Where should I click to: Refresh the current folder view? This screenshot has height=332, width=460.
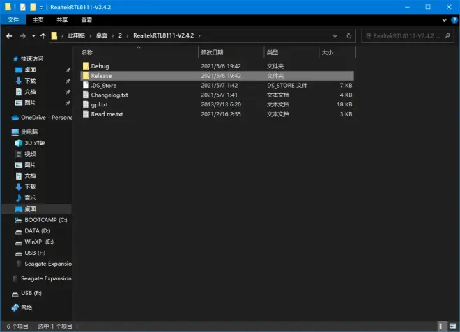pos(348,35)
